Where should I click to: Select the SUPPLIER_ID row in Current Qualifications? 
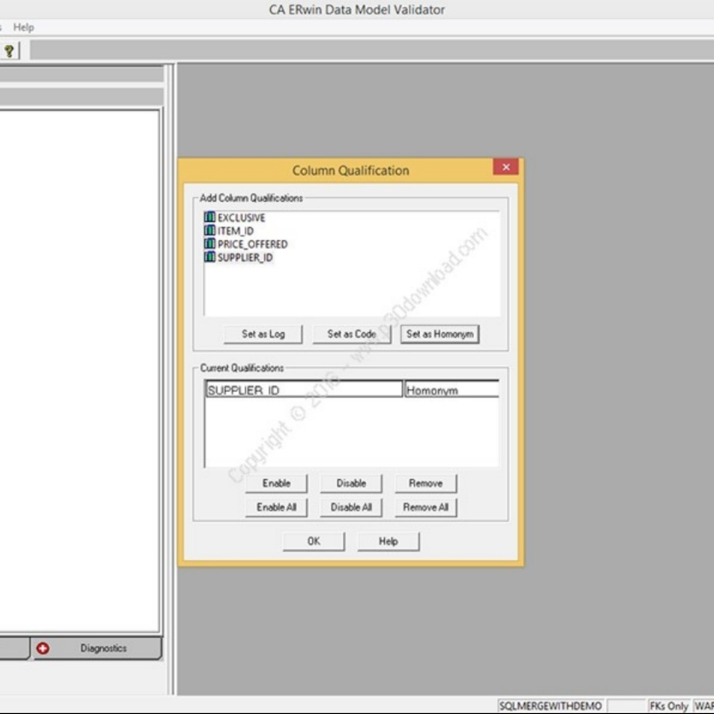304,390
